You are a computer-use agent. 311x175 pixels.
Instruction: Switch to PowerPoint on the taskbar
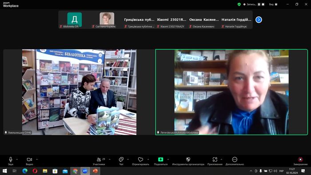click(x=95, y=171)
